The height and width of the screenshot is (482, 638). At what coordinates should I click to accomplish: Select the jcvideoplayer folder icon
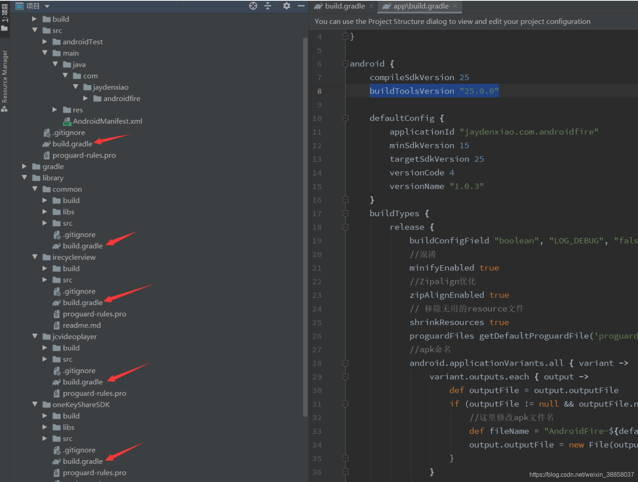(x=47, y=337)
